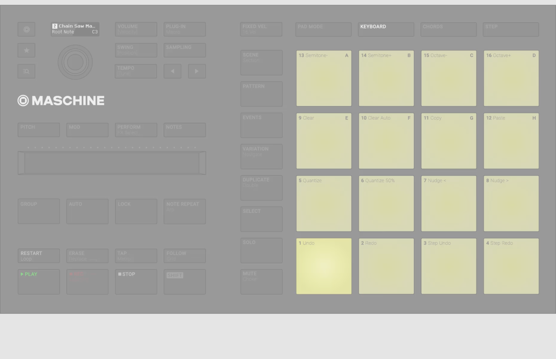Toggle NOTES strip mode
The width and height of the screenshot is (556, 359).
coord(185,130)
